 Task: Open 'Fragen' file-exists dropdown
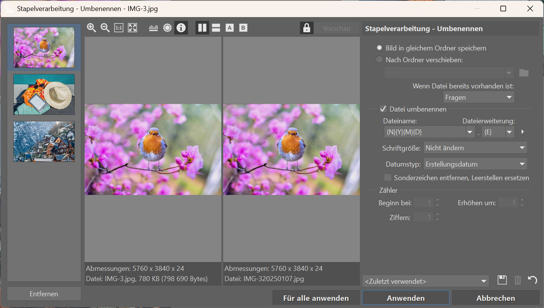click(x=479, y=97)
